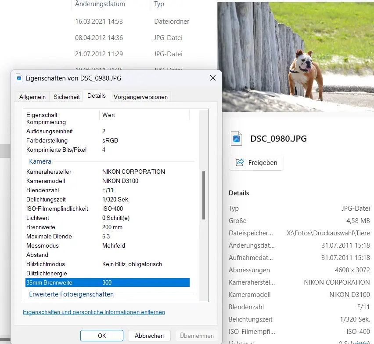
Task: Click the share icon on Freigeben button
Action: [x=240, y=163]
